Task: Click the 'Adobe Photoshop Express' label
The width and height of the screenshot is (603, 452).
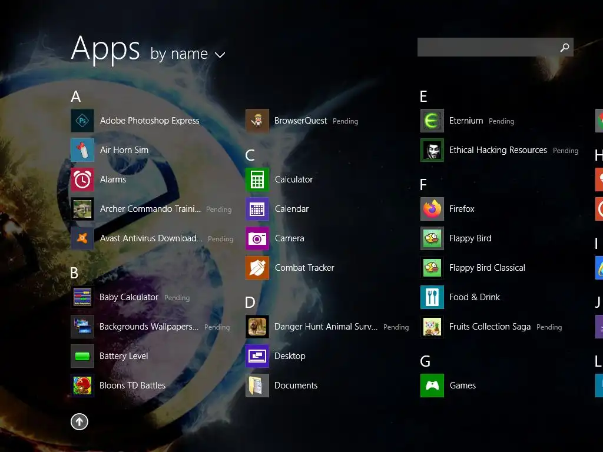Action: [x=150, y=121]
